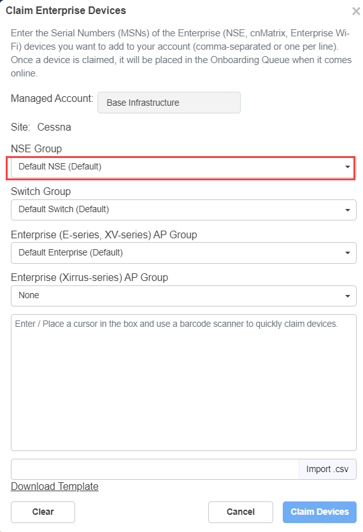
Task: Click the Clear button
Action: pos(43,512)
